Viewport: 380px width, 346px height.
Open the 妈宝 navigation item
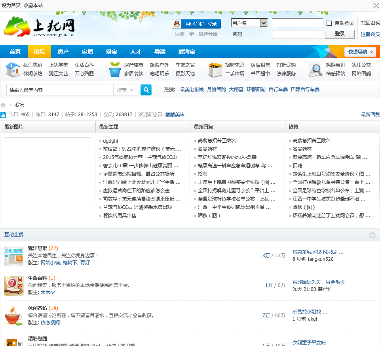click(112, 52)
